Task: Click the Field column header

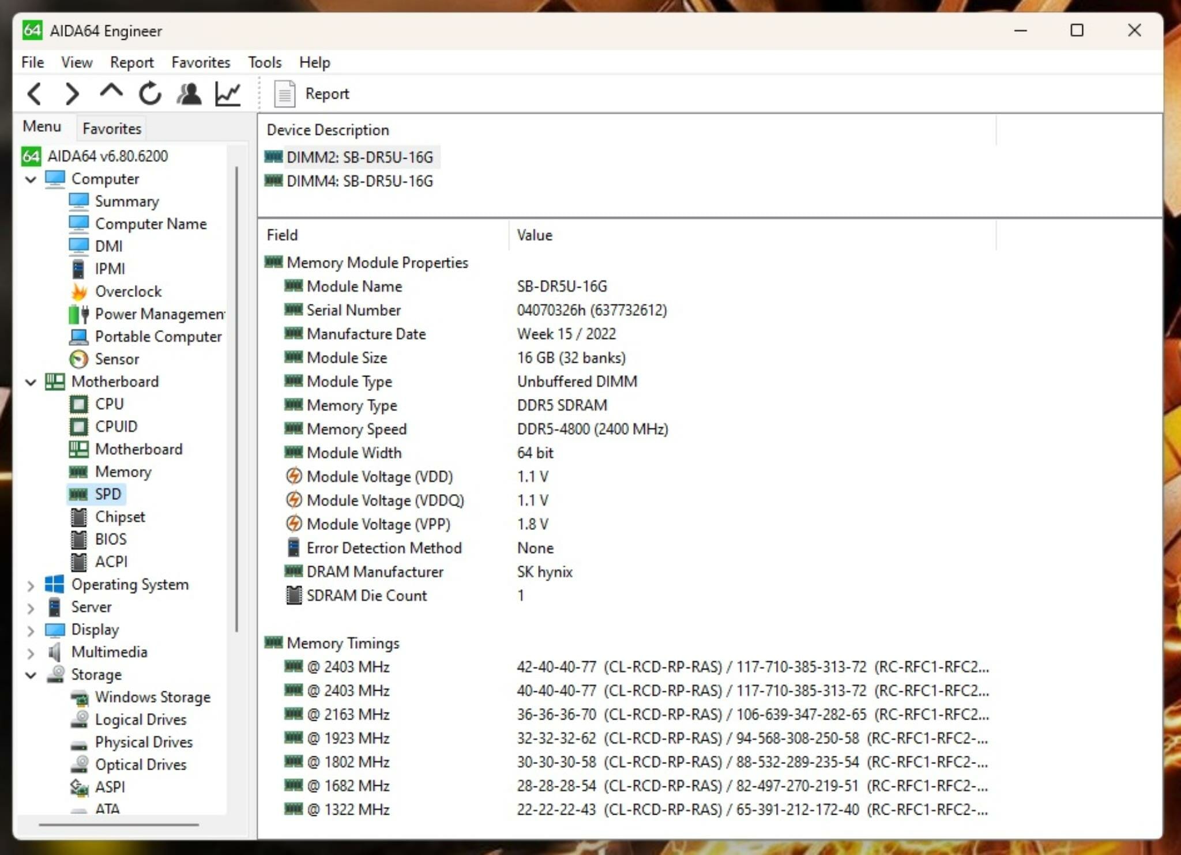Action: (383, 235)
